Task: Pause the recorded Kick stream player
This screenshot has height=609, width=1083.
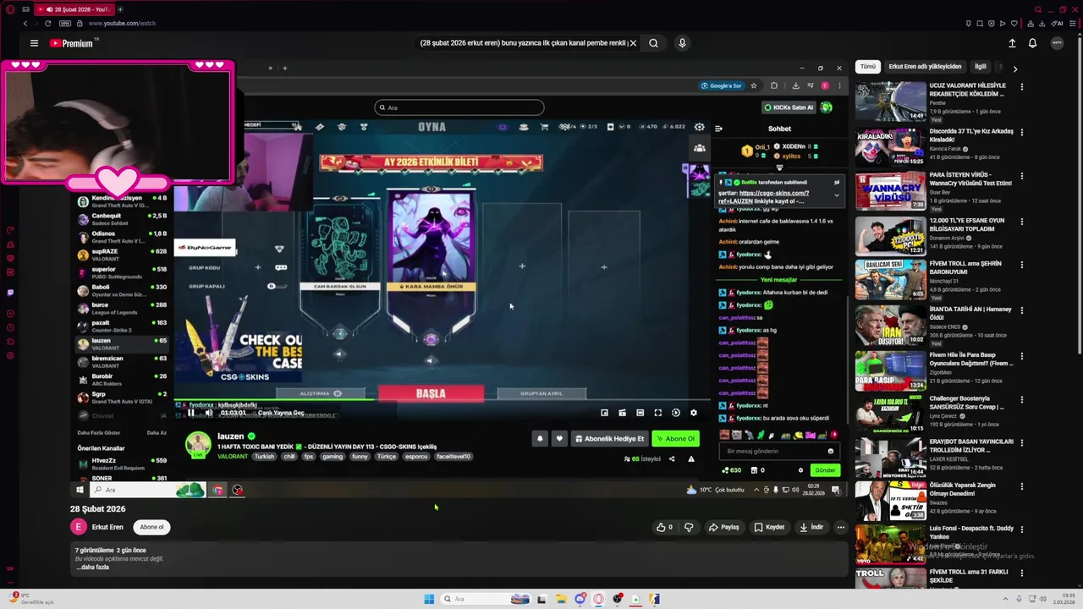Action: tap(191, 413)
